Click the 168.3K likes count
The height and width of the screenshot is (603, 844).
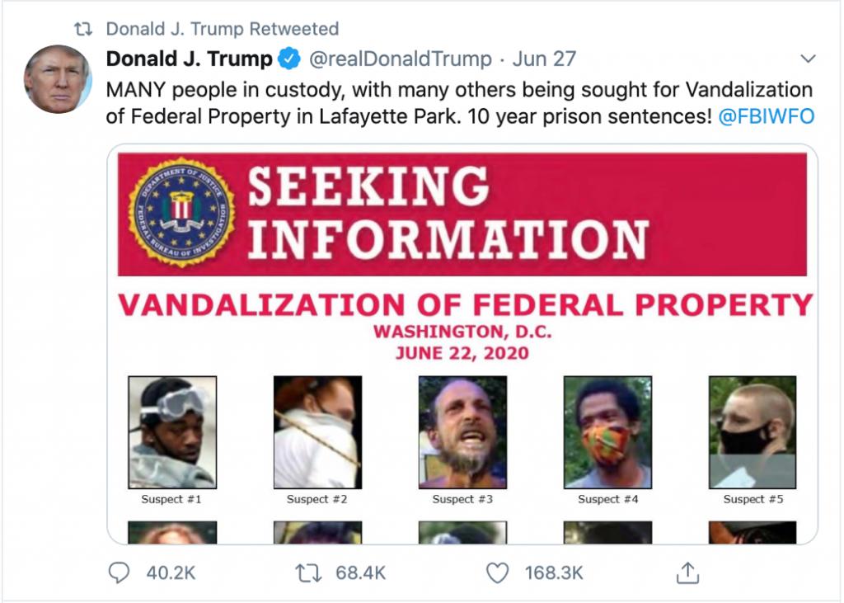tap(554, 572)
